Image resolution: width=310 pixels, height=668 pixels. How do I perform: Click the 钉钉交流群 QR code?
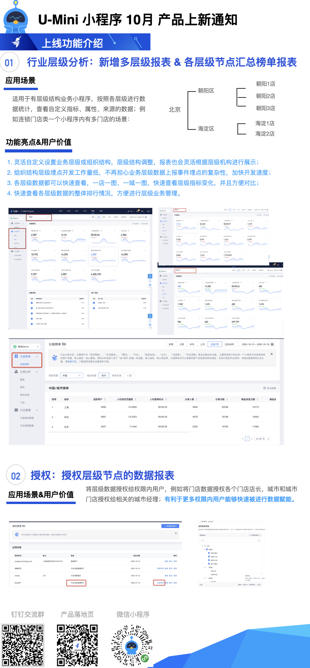23,645
